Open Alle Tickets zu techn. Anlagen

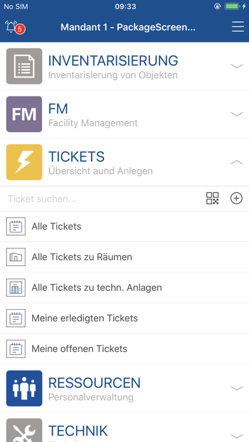[x=124, y=288]
